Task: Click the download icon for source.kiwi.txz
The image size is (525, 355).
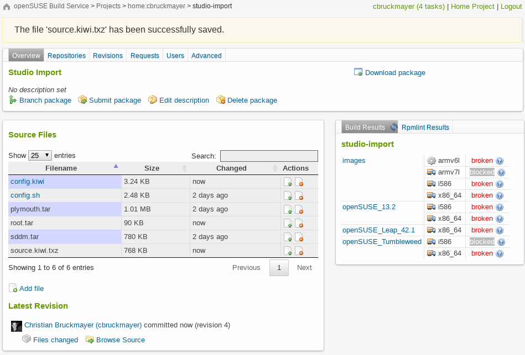Action: point(288,251)
